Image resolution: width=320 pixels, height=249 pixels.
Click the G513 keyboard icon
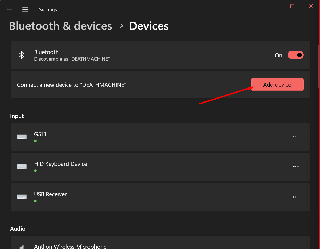click(22, 137)
